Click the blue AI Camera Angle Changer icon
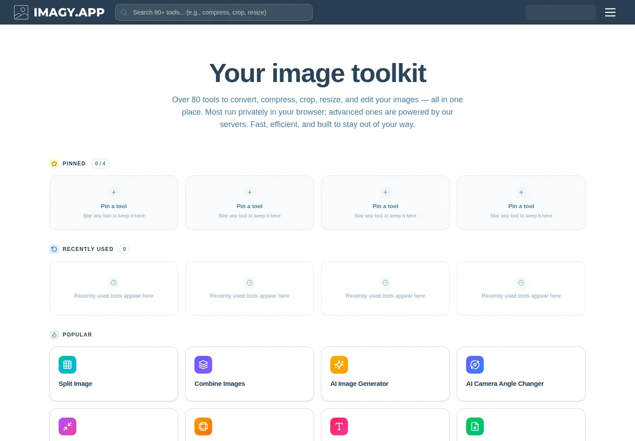The height and width of the screenshot is (441, 635). [x=475, y=365]
